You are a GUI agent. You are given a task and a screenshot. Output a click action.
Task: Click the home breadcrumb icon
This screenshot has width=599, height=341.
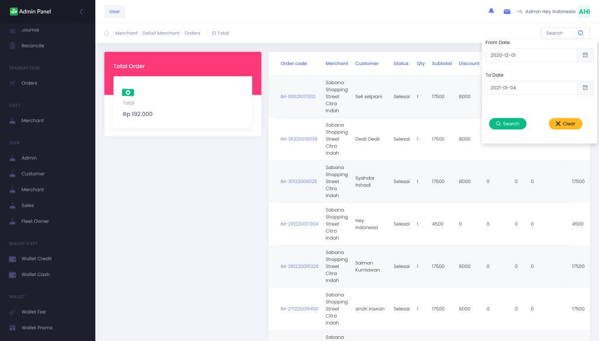(106, 33)
